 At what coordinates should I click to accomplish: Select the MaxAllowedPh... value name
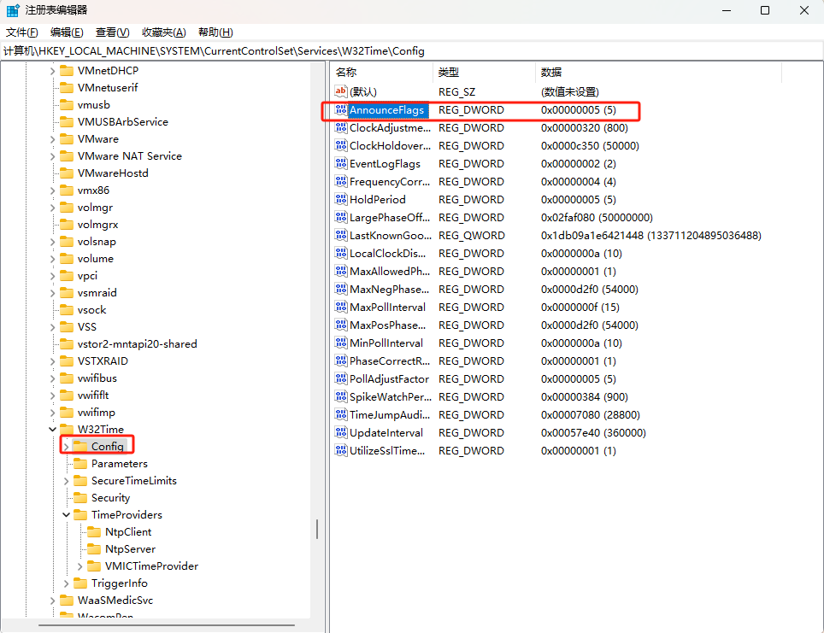(390, 271)
